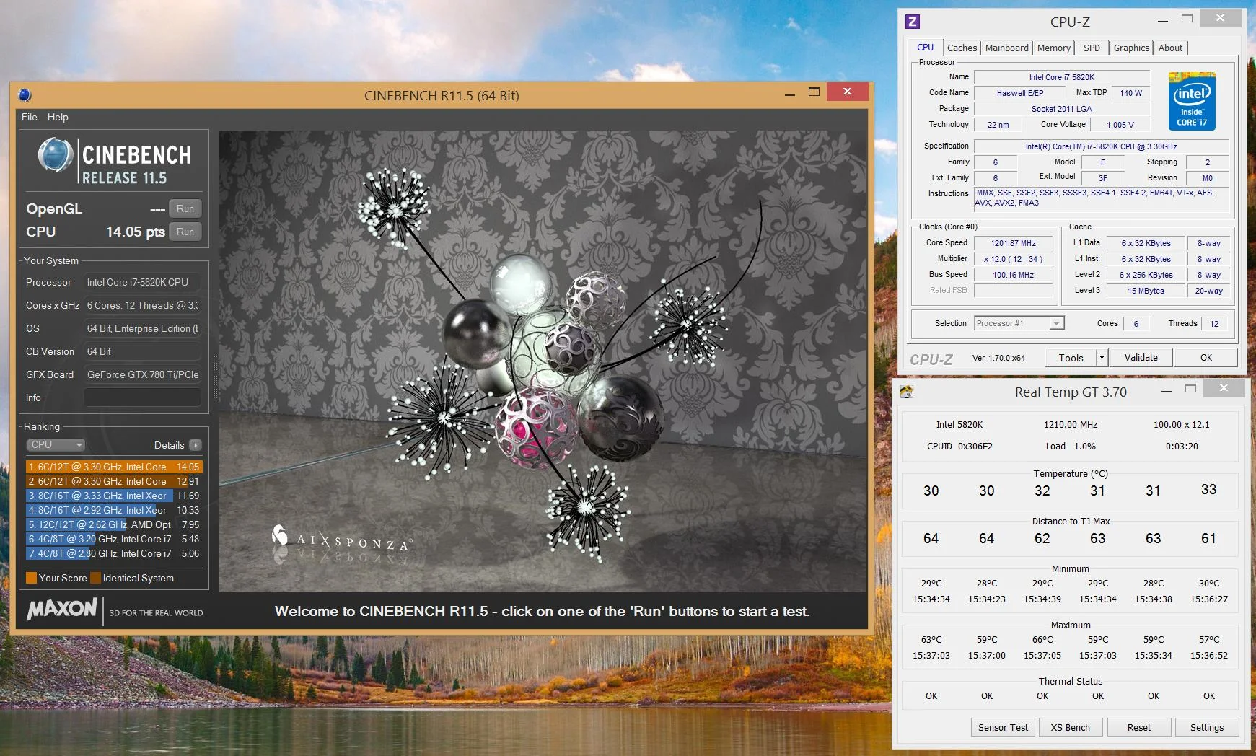
Task: Click the Details arrow icon in Ranking
Action: pyautogui.click(x=195, y=445)
